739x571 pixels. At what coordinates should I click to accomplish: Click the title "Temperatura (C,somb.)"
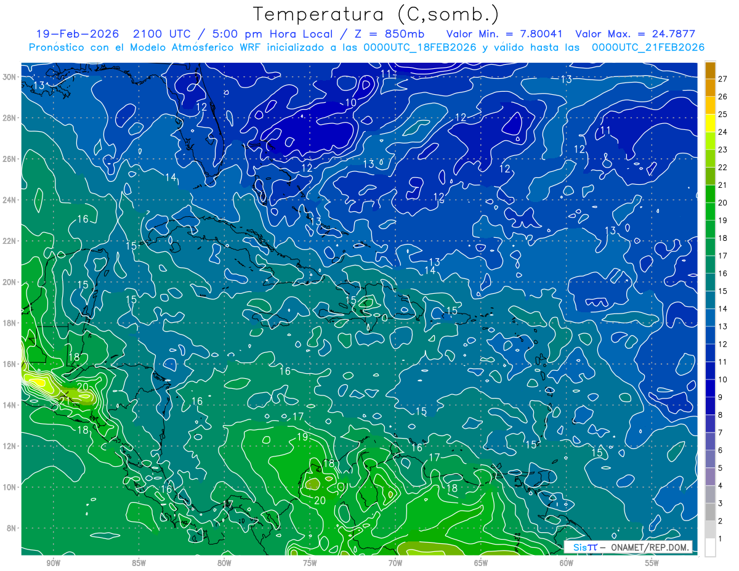tap(377, 14)
